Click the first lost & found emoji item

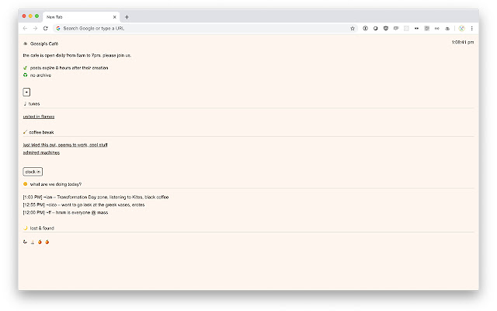coord(26,242)
